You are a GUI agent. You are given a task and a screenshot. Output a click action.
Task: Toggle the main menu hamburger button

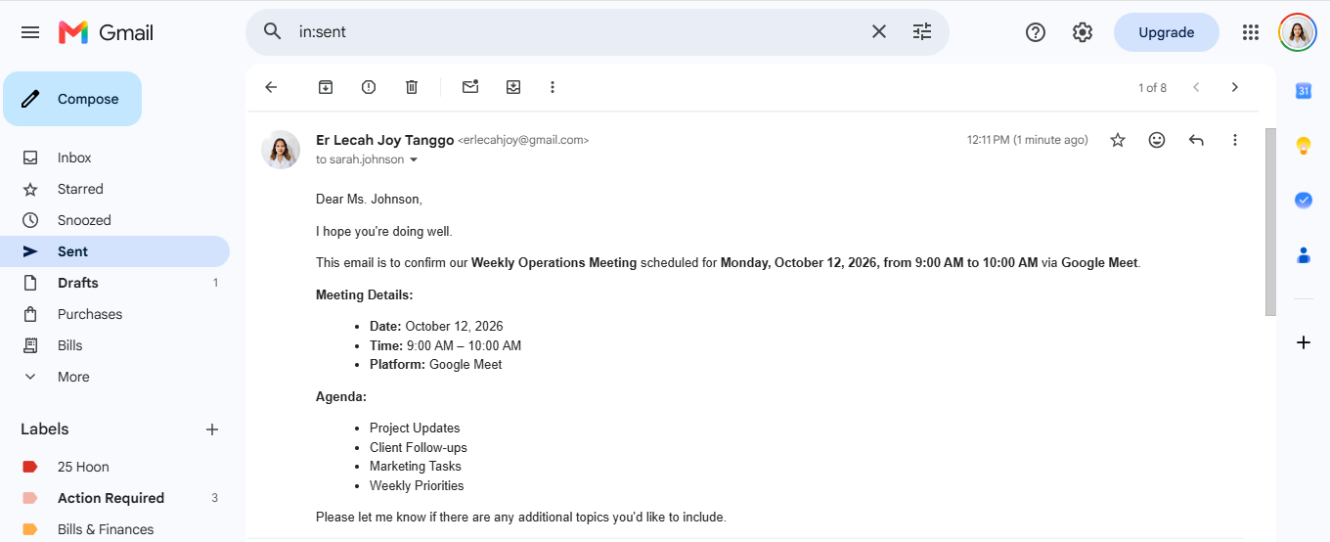[x=30, y=32]
